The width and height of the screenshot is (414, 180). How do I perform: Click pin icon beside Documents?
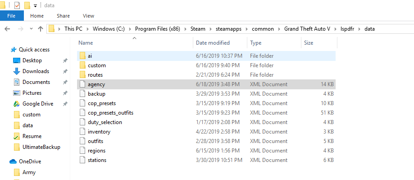(65, 82)
